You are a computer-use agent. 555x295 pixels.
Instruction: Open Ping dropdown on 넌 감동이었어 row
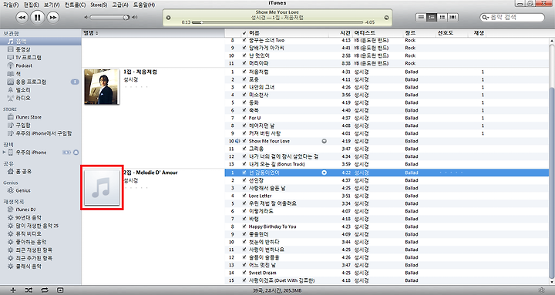[324, 173]
